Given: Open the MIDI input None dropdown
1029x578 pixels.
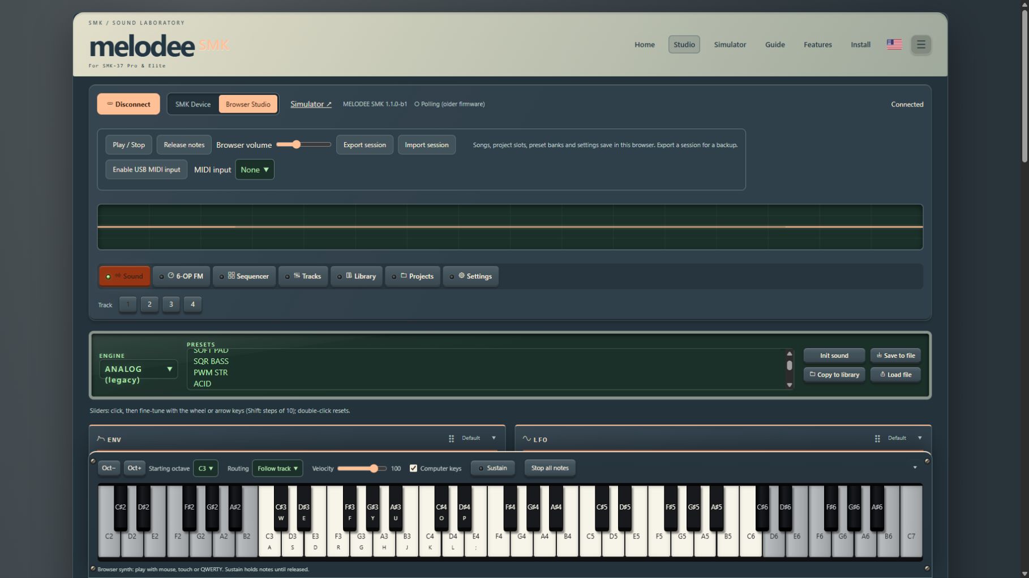Looking at the screenshot, I should (x=255, y=169).
